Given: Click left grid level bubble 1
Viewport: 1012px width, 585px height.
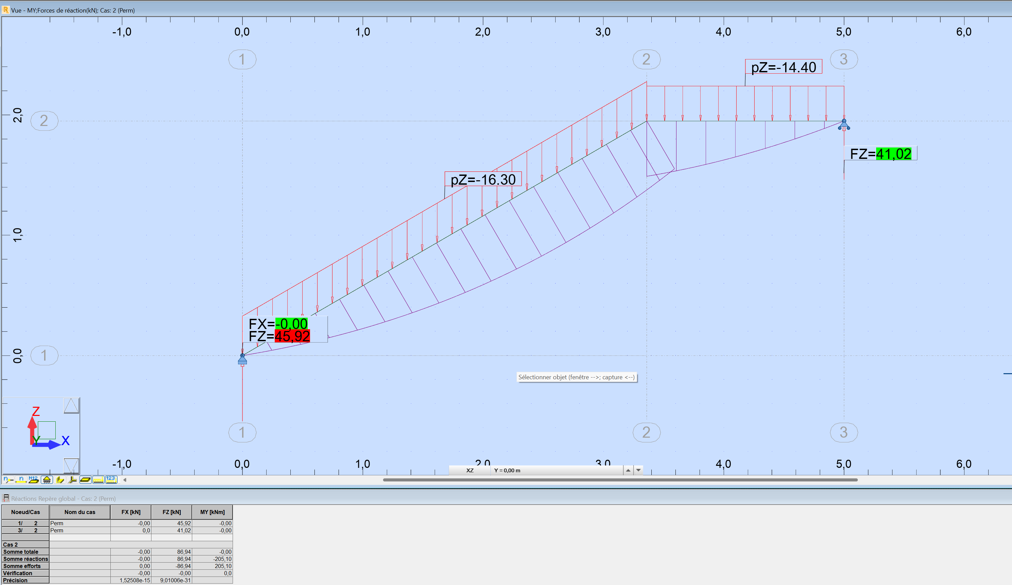Looking at the screenshot, I should click(x=44, y=355).
